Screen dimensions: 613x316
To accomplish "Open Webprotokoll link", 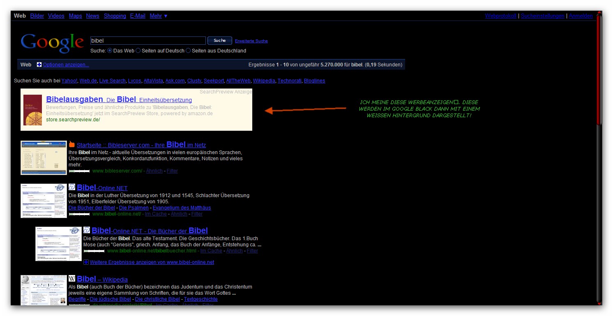I will click(x=500, y=16).
